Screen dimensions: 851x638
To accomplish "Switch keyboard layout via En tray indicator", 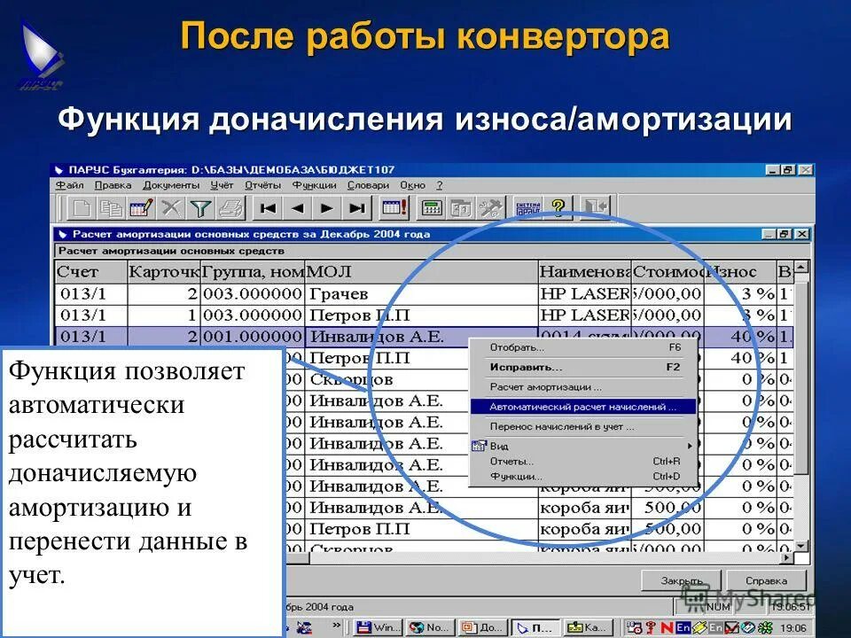I will tap(682, 626).
